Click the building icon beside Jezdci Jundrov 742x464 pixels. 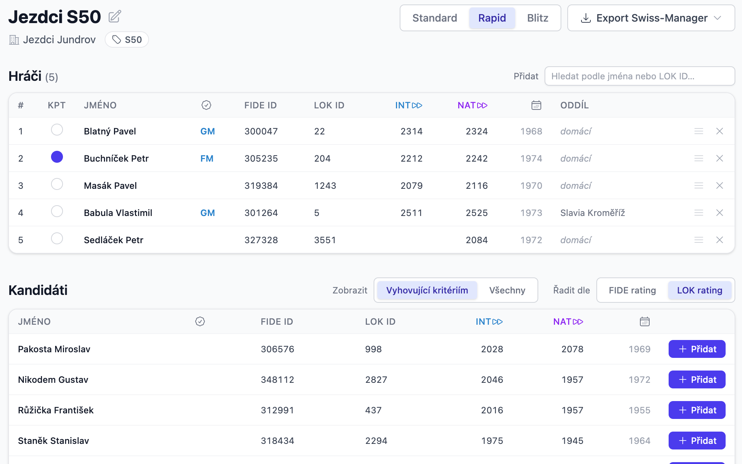(14, 40)
